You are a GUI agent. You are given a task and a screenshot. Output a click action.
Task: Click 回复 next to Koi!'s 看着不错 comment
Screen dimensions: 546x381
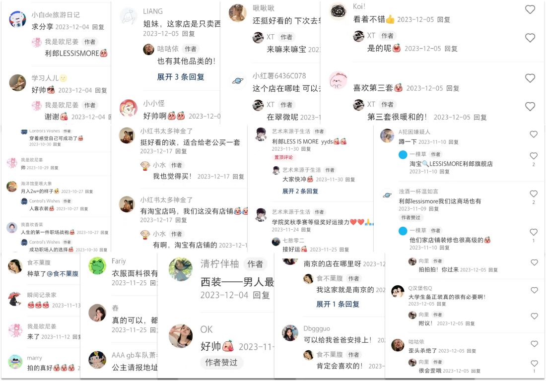(x=444, y=20)
